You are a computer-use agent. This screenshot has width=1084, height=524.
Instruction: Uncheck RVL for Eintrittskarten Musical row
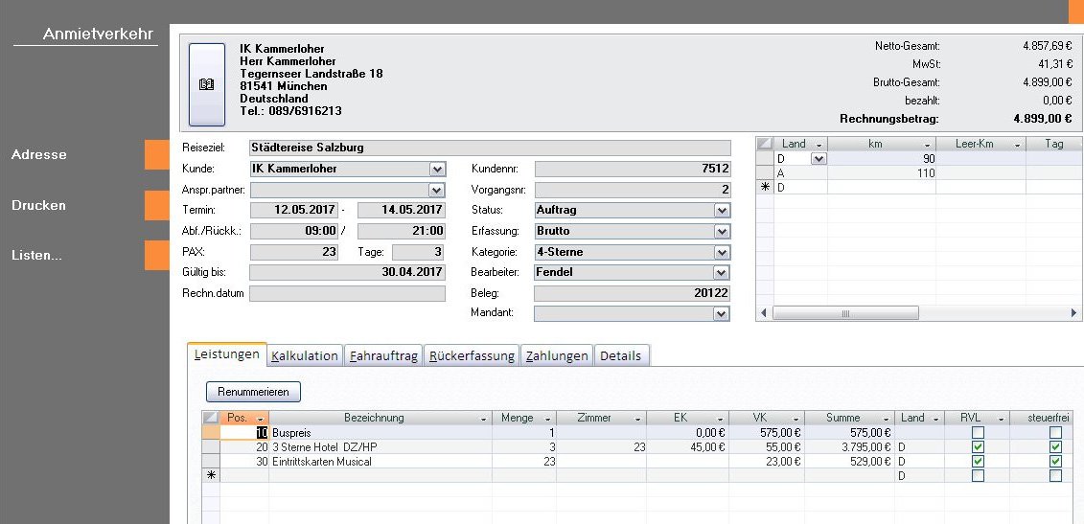978,462
